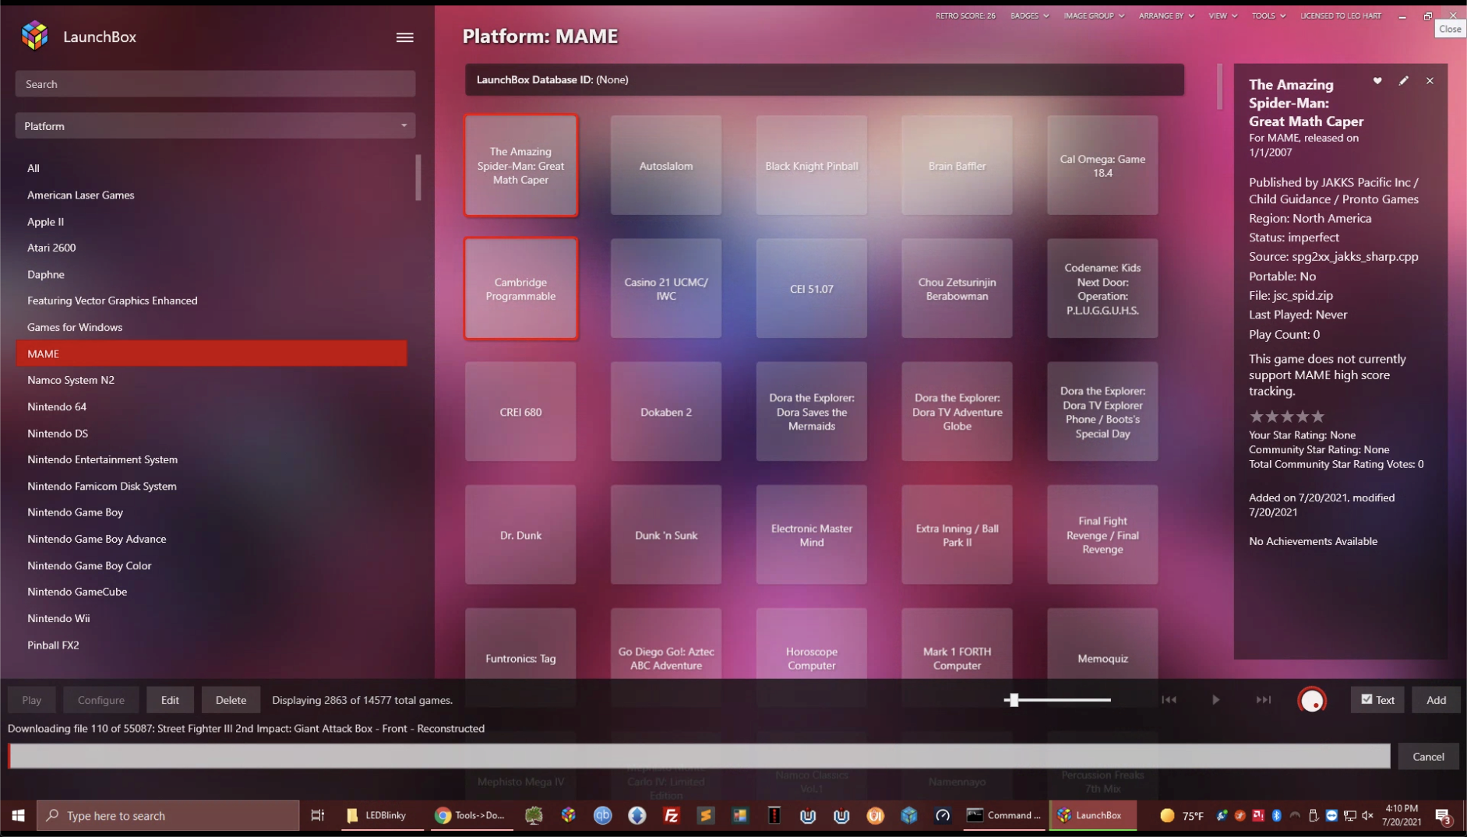
Task: Select the All platform entry
Action: point(211,168)
